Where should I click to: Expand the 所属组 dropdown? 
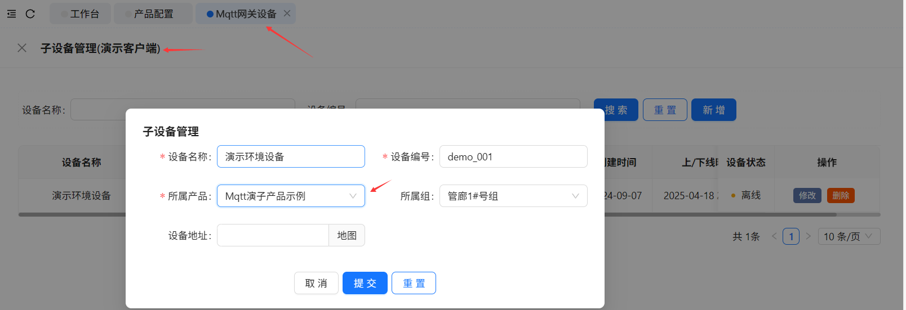[x=513, y=196]
